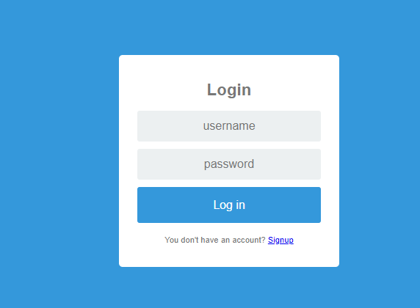Open the Signup link
This screenshot has width=420, height=308.
280,240
